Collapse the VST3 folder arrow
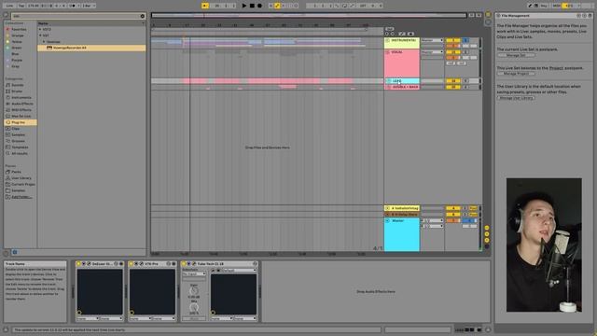597x336 pixels. click(x=40, y=29)
